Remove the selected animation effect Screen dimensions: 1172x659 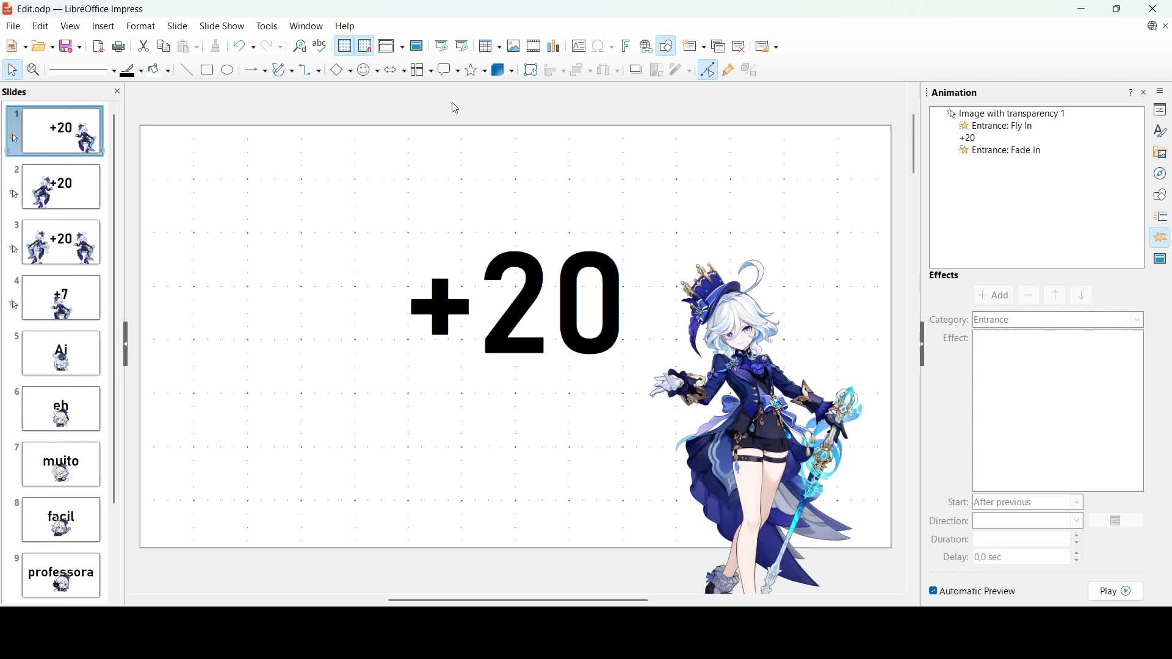tap(1029, 296)
